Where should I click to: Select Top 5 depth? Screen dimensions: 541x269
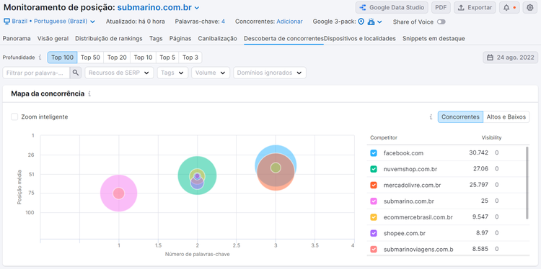coord(167,58)
